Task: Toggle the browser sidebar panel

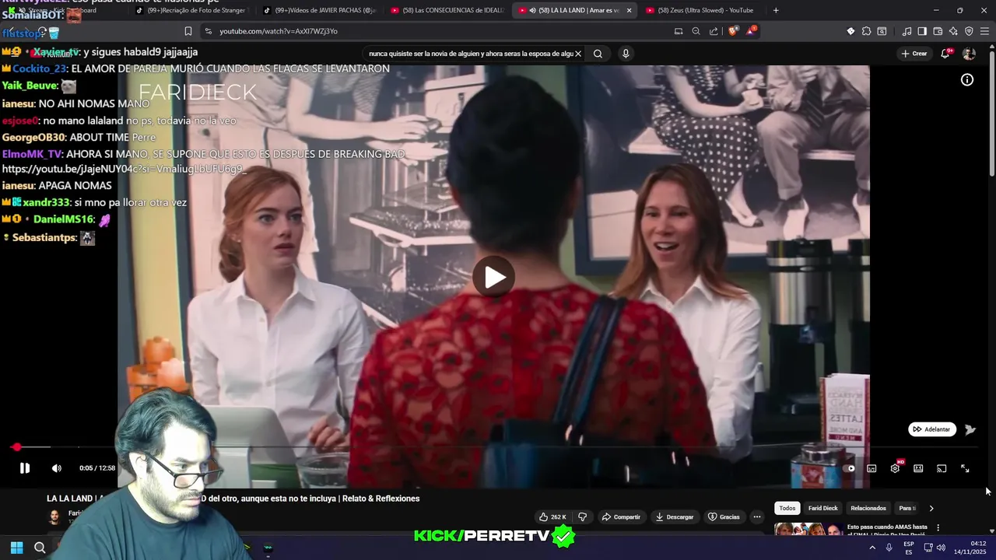Action: click(x=922, y=31)
